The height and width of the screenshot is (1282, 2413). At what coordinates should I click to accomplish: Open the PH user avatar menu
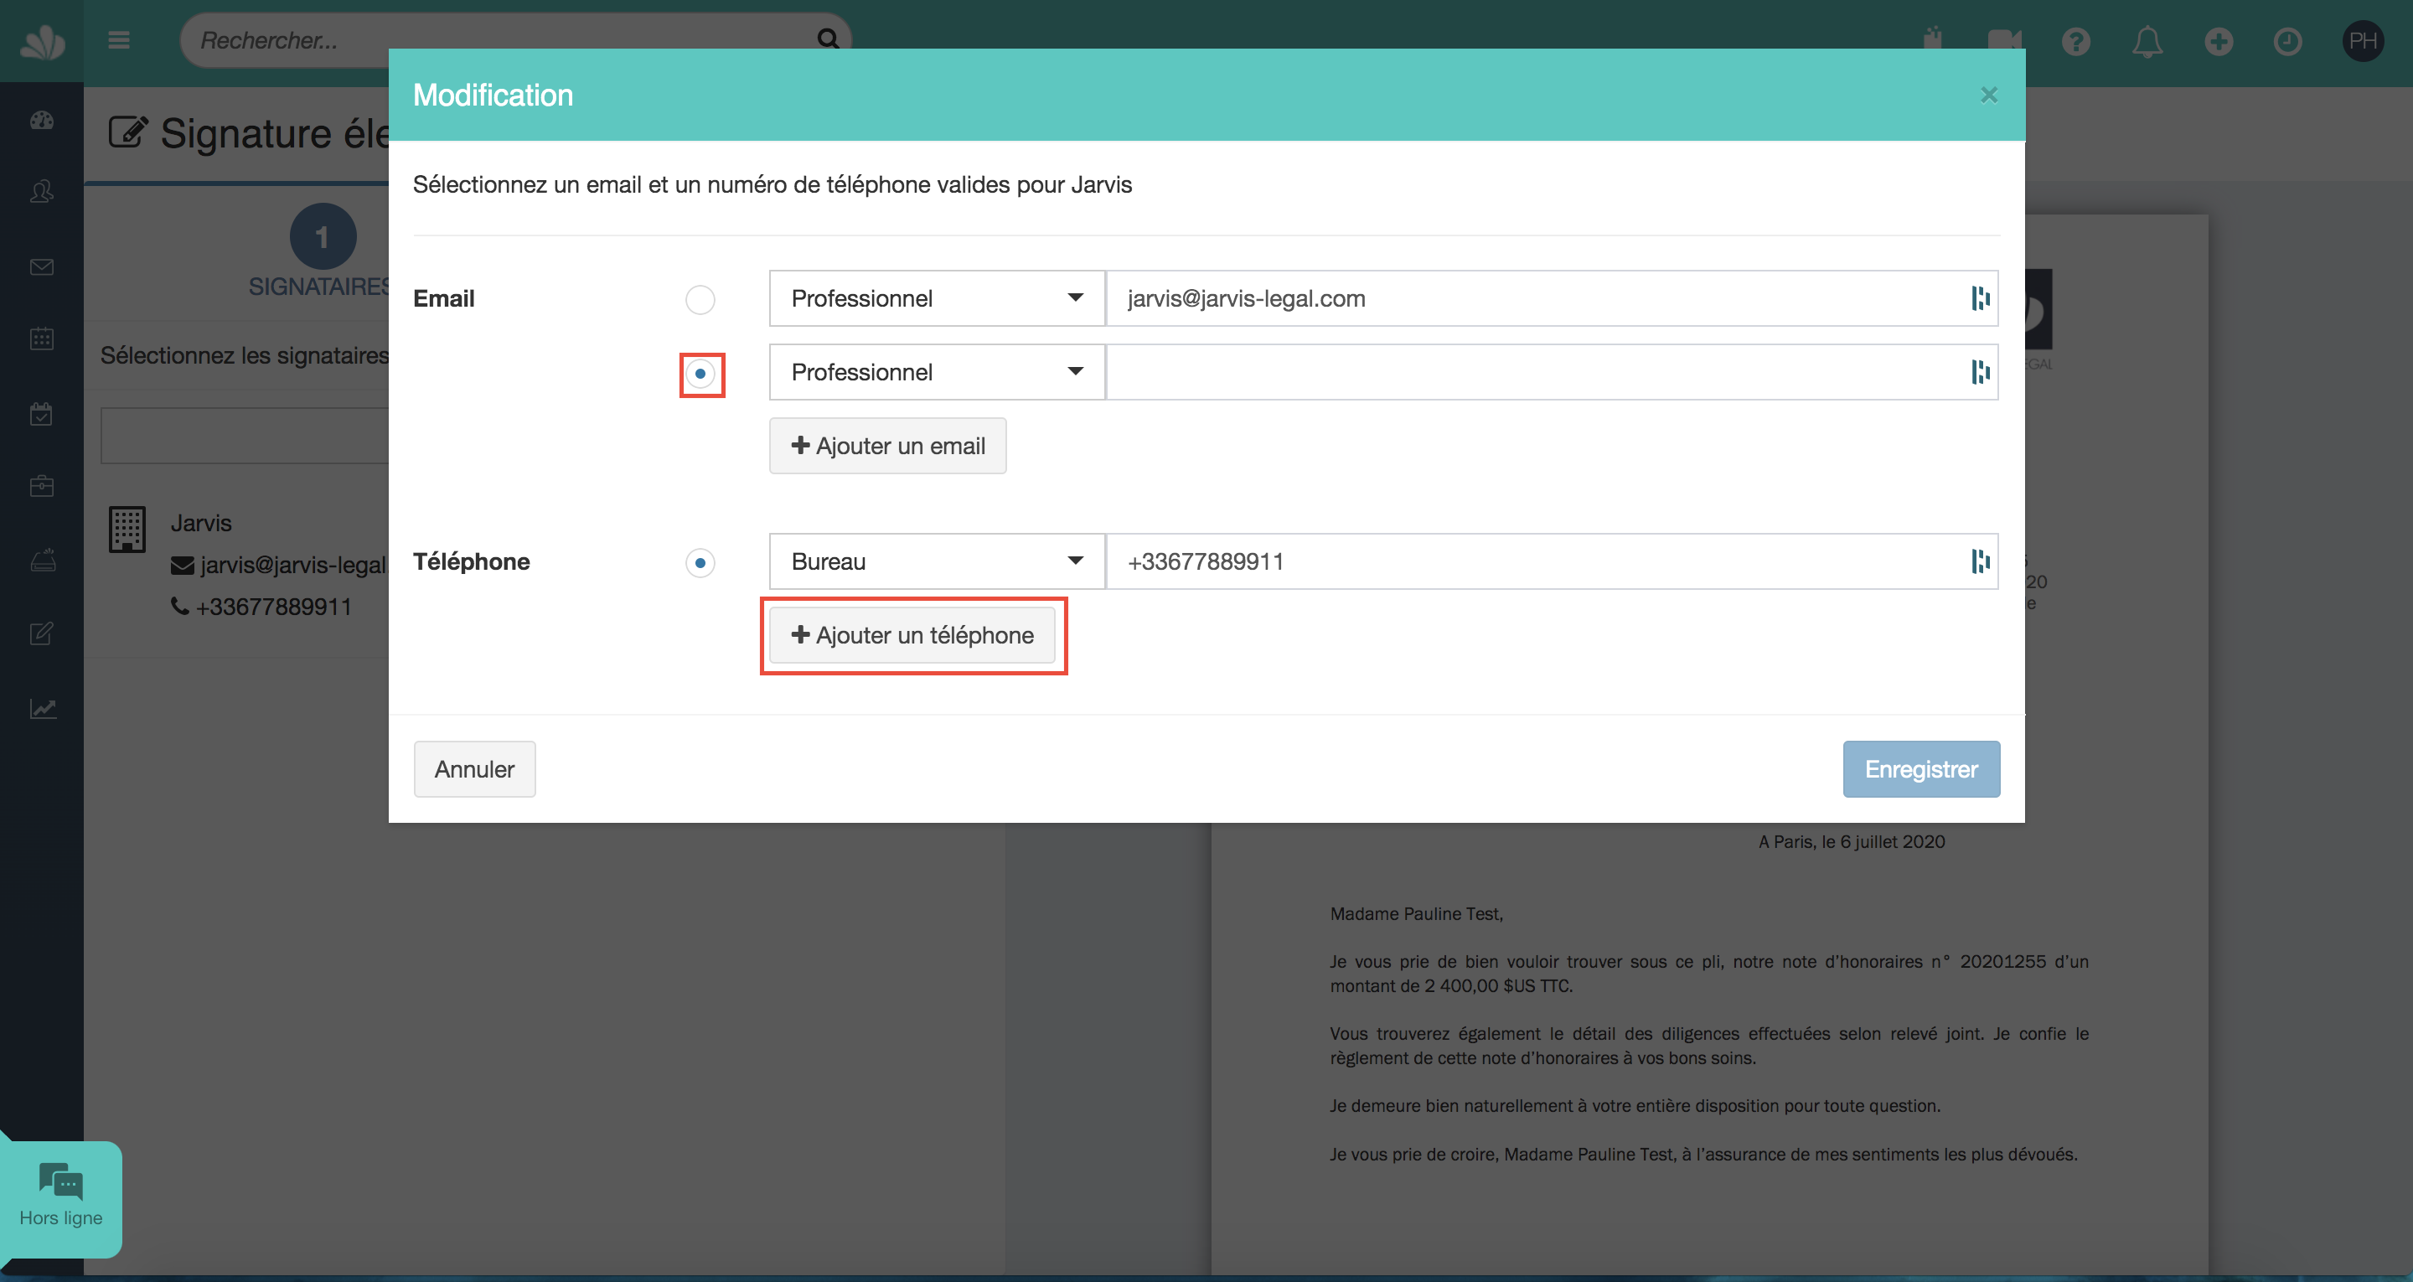click(x=2363, y=41)
